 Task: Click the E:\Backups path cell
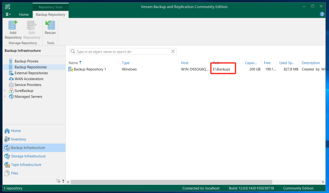point(222,69)
